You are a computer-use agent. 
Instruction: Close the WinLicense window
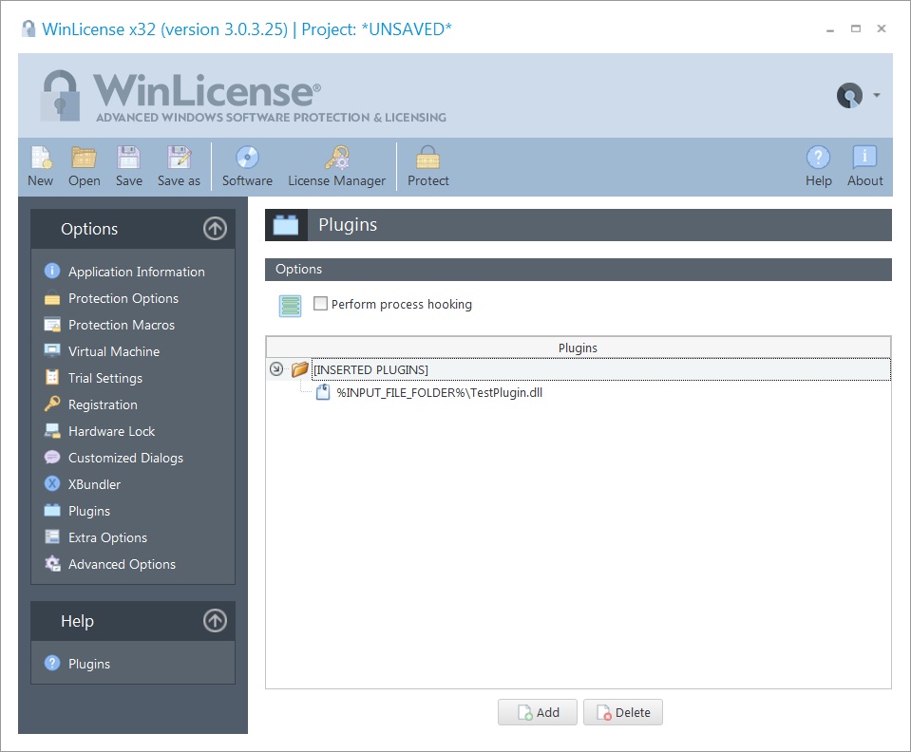pos(882,28)
